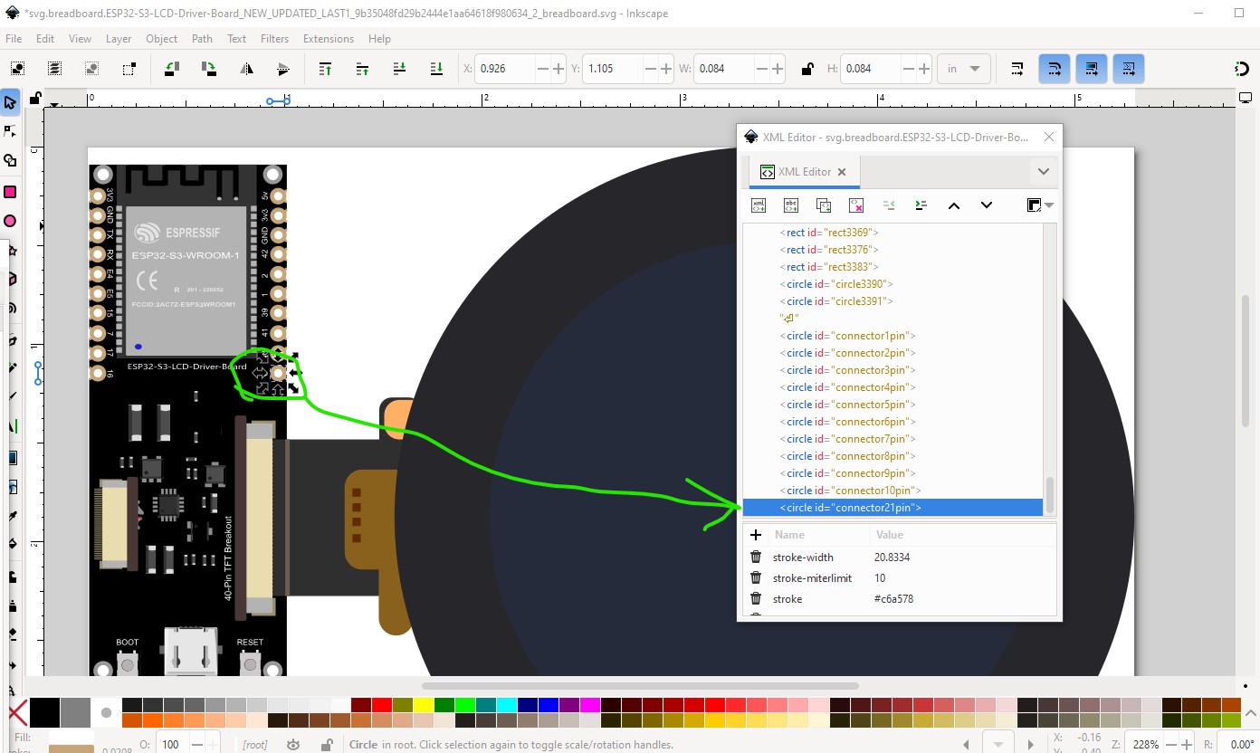Open the Filters menu
Image resolution: width=1260 pixels, height=753 pixels.
pos(274,39)
